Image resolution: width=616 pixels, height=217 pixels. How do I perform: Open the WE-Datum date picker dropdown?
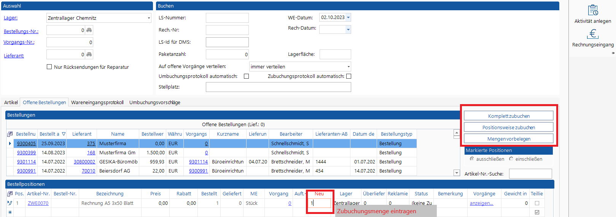[348, 17]
